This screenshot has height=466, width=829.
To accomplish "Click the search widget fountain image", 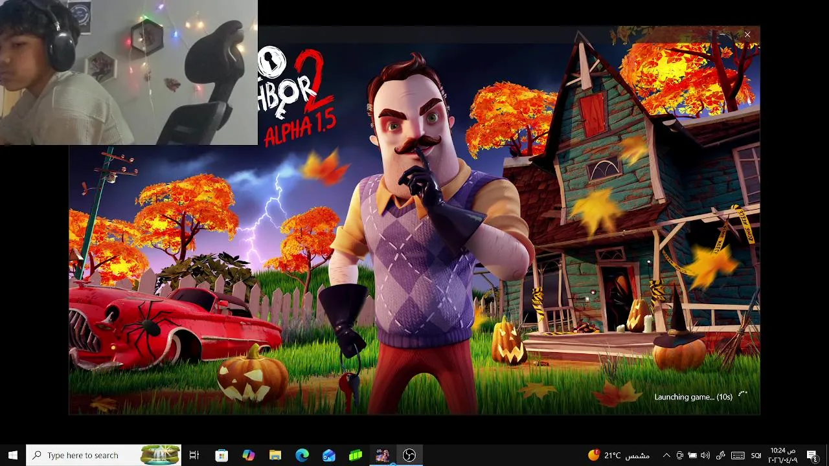I will click(x=160, y=455).
